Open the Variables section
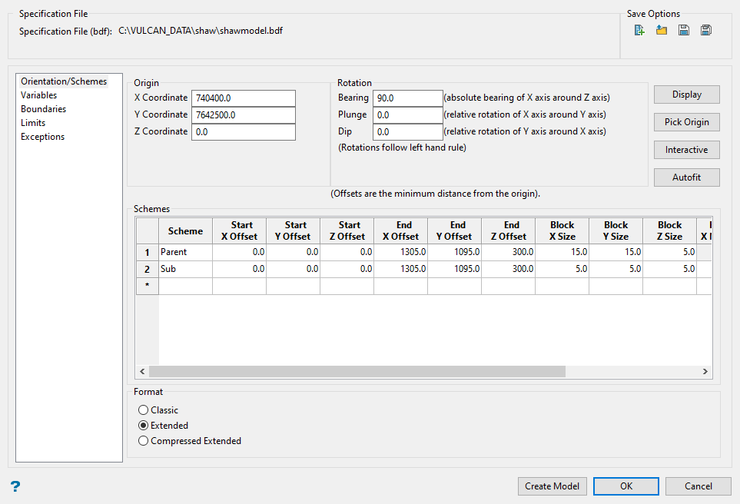 (38, 95)
